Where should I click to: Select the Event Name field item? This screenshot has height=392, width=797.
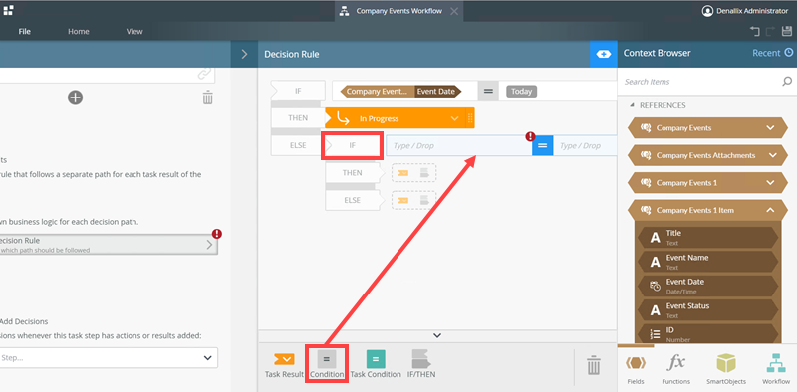click(x=707, y=262)
